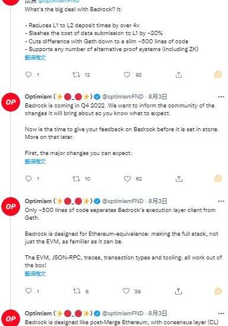The image size is (228, 326).
Task: Open more options on 'post-Merge Ethereum' tweet
Action: pos(221,314)
